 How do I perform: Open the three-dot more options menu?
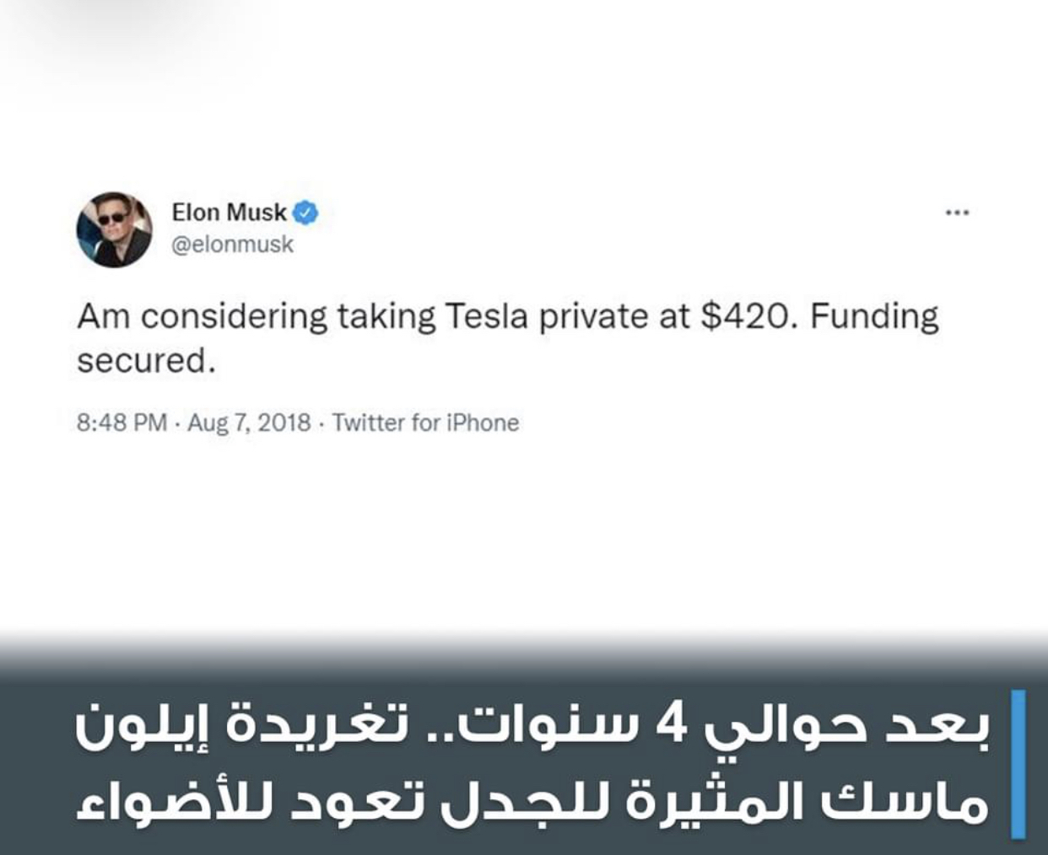coord(957,212)
